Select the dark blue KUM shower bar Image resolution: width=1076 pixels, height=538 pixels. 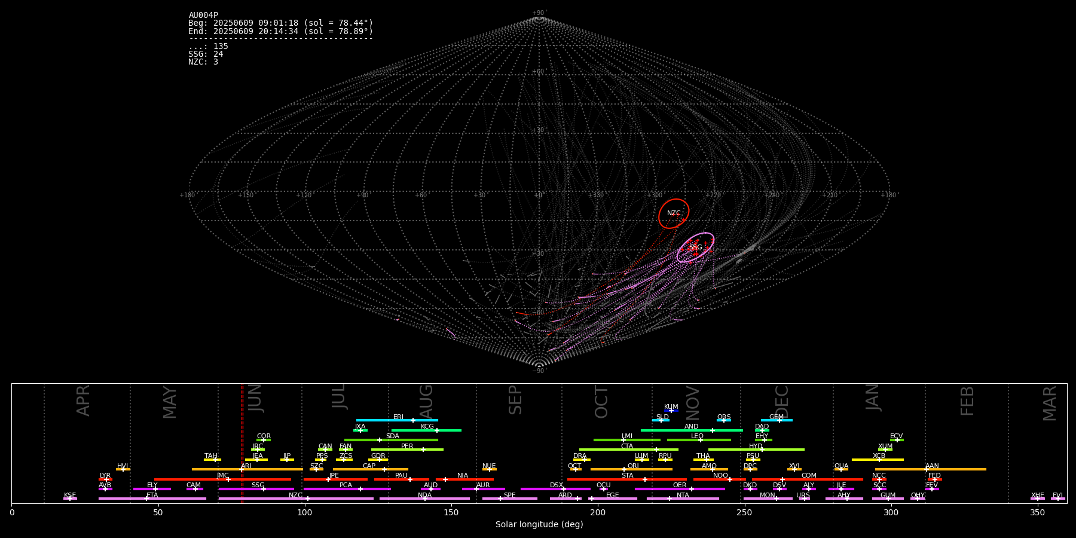click(x=671, y=411)
